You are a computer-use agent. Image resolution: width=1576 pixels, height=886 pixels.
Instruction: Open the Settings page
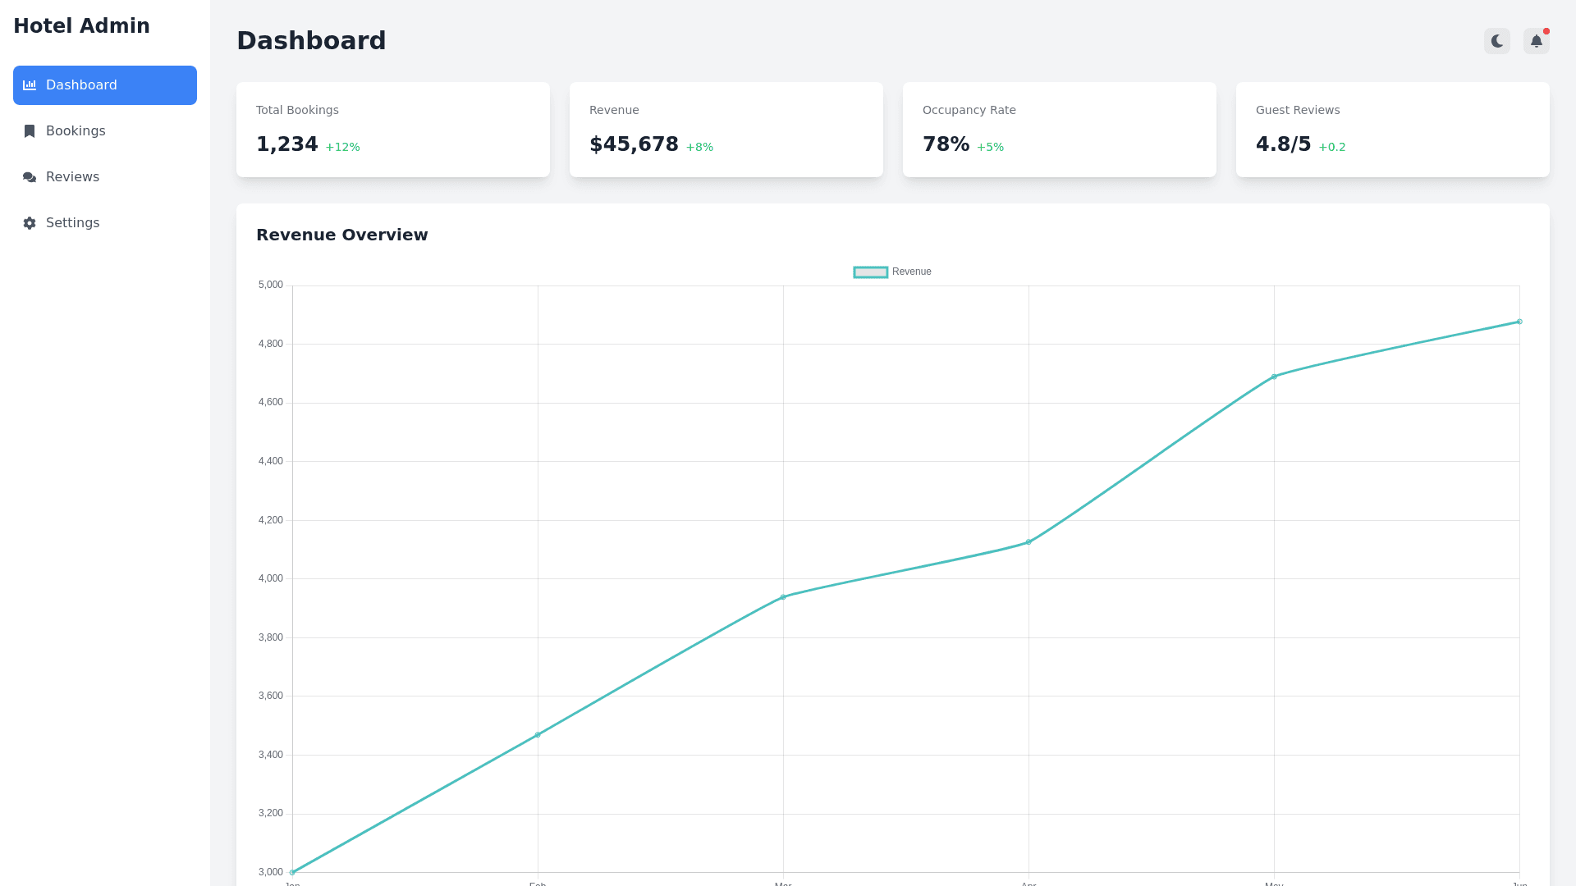coord(72,223)
